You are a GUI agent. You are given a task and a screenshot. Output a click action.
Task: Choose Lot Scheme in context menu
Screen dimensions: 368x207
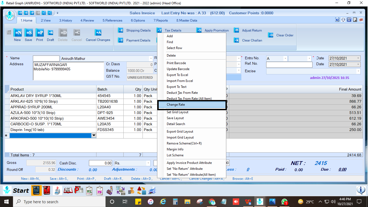(192, 155)
